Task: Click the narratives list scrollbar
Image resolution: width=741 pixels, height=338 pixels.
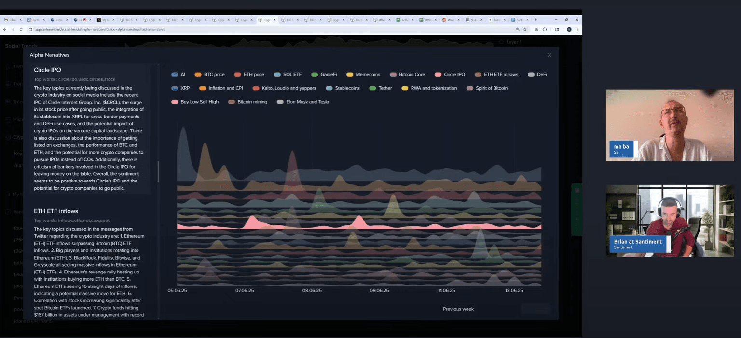Action: click(158, 172)
